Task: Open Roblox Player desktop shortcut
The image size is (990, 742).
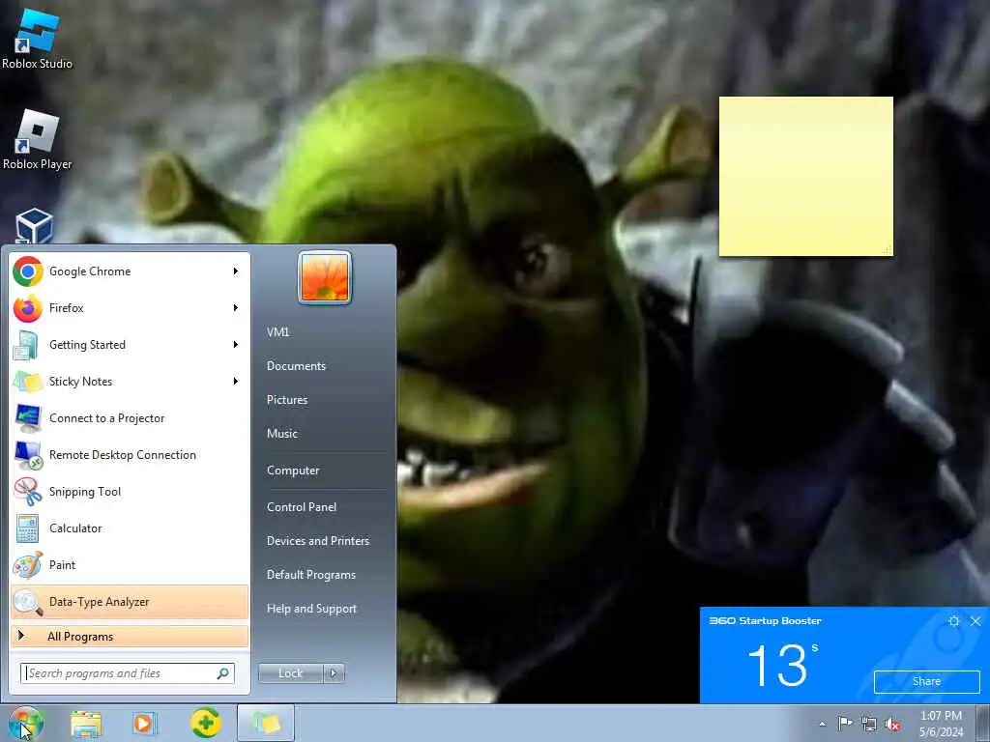Action: 38,140
